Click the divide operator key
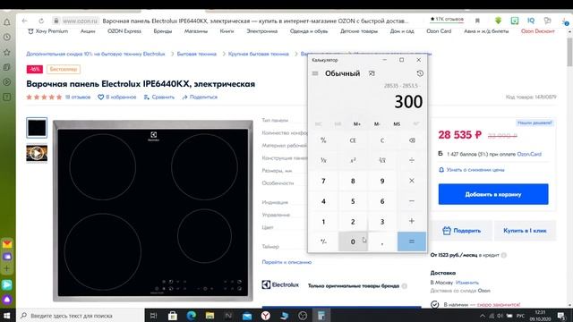This screenshot has width=573, height=322. coord(412,160)
